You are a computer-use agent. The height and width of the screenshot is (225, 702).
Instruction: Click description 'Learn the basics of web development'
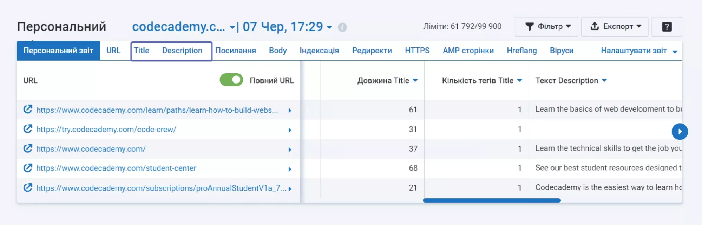pyautogui.click(x=608, y=109)
